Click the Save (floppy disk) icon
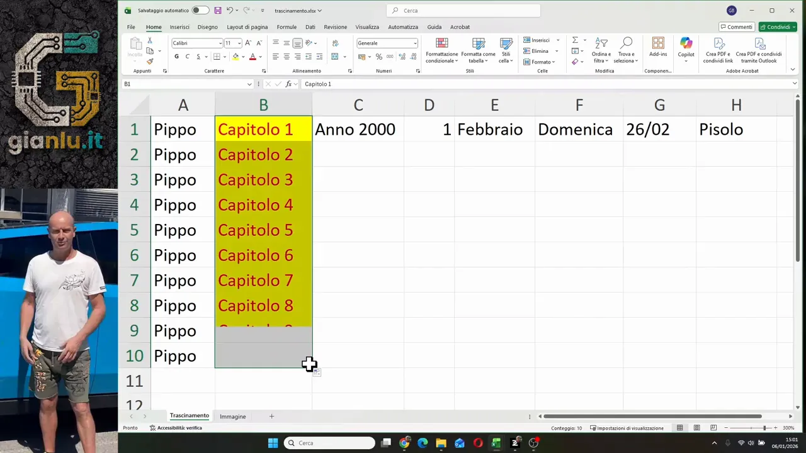This screenshot has width=806, height=453. pos(218,10)
